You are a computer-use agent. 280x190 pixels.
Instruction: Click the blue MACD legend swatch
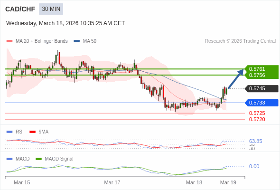(x=9, y=159)
